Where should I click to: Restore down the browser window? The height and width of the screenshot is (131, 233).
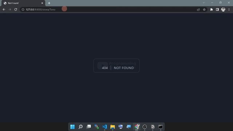coord(220,3)
